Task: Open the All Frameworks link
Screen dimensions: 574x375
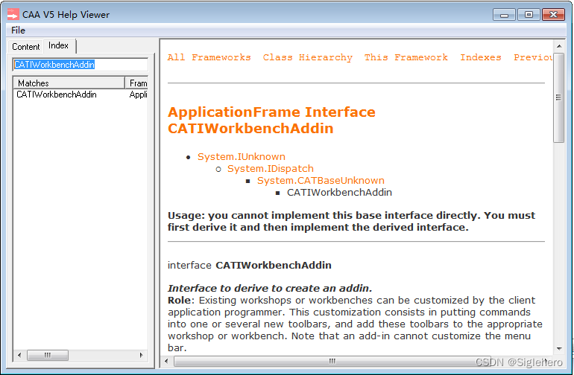Action: [x=209, y=57]
